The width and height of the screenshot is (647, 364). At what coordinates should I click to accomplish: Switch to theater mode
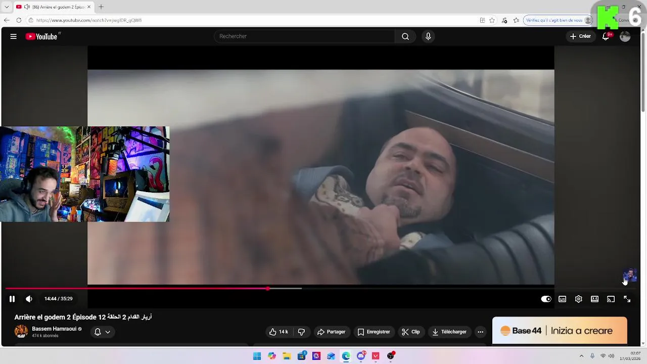tap(595, 299)
